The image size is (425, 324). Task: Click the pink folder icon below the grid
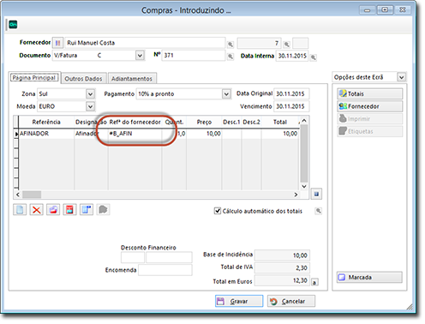coord(53,210)
